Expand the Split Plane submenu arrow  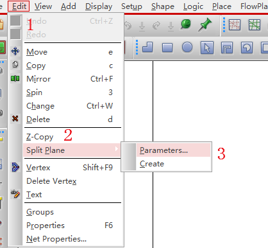tap(116, 148)
